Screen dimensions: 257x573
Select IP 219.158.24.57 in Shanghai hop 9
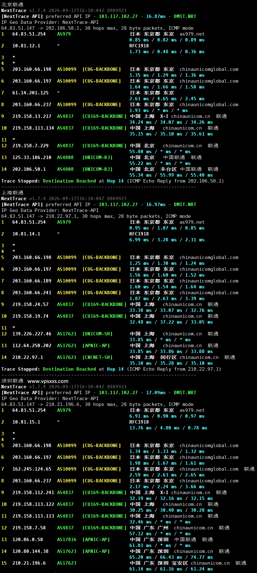[x=30, y=304]
